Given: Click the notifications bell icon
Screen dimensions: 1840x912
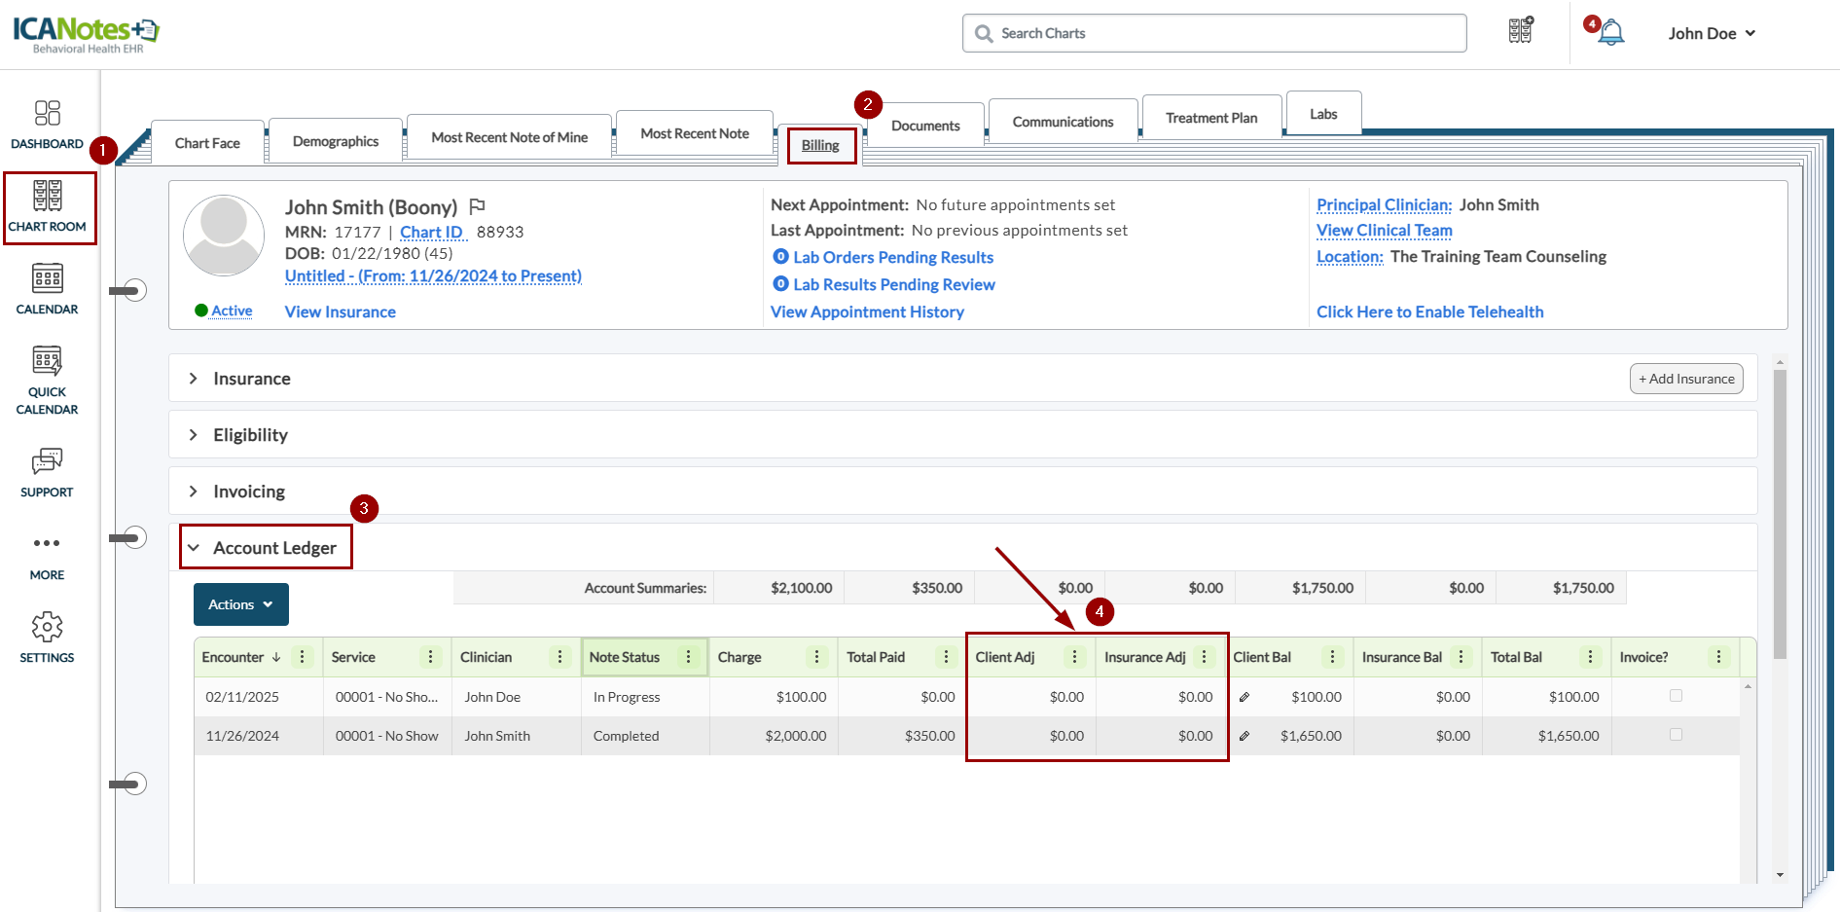Looking at the screenshot, I should (1611, 33).
